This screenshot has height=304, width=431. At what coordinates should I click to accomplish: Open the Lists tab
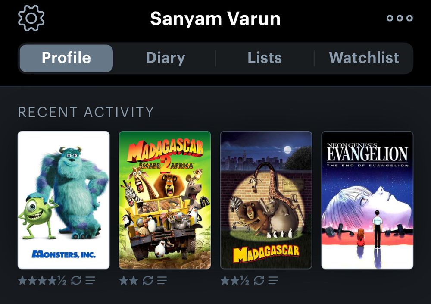click(265, 58)
